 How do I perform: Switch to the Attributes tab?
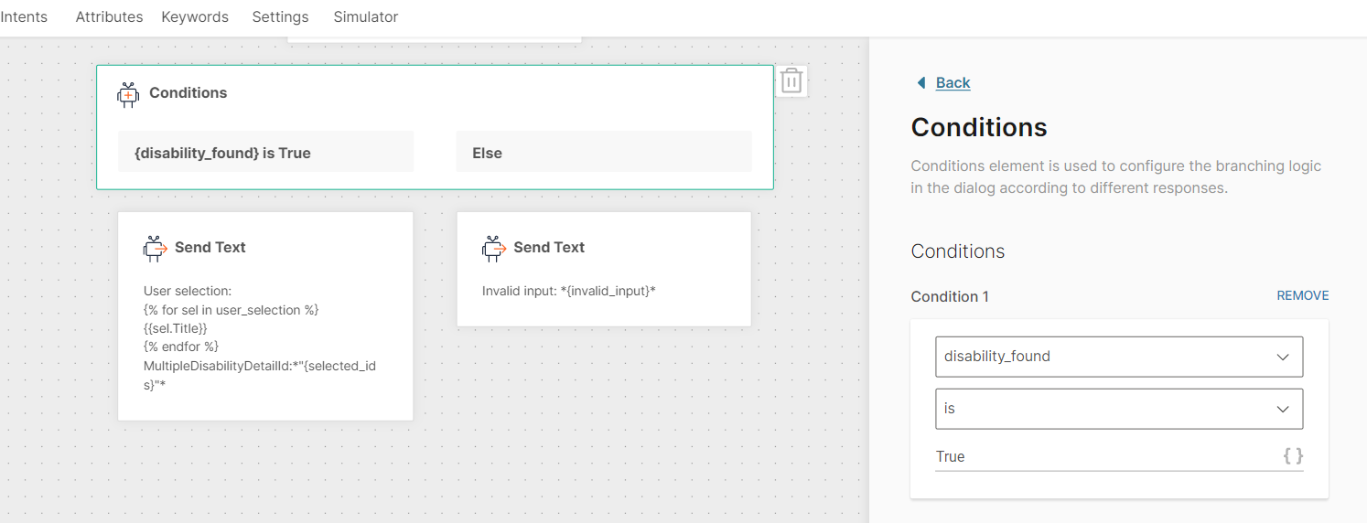pyautogui.click(x=109, y=17)
